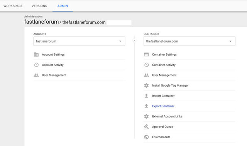
Task: Click the ACCOUNT column label
Action: click(40, 34)
